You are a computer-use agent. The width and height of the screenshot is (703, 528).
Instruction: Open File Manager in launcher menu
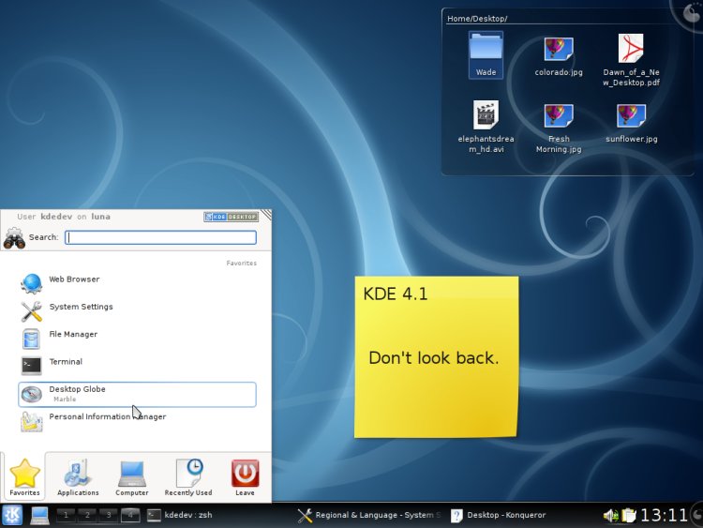(72, 335)
